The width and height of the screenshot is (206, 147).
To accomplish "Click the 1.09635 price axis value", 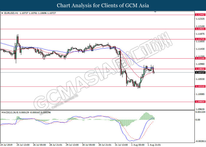I will coord(200,109).
